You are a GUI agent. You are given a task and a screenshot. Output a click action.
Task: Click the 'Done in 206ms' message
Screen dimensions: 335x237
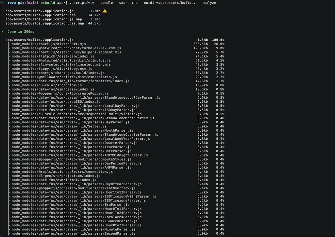(x=21, y=31)
